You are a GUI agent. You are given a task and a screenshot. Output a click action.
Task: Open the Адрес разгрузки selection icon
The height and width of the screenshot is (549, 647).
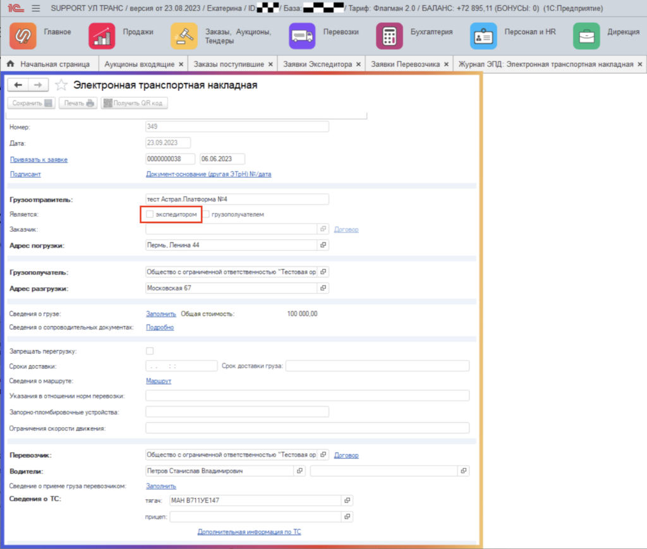[x=323, y=288]
